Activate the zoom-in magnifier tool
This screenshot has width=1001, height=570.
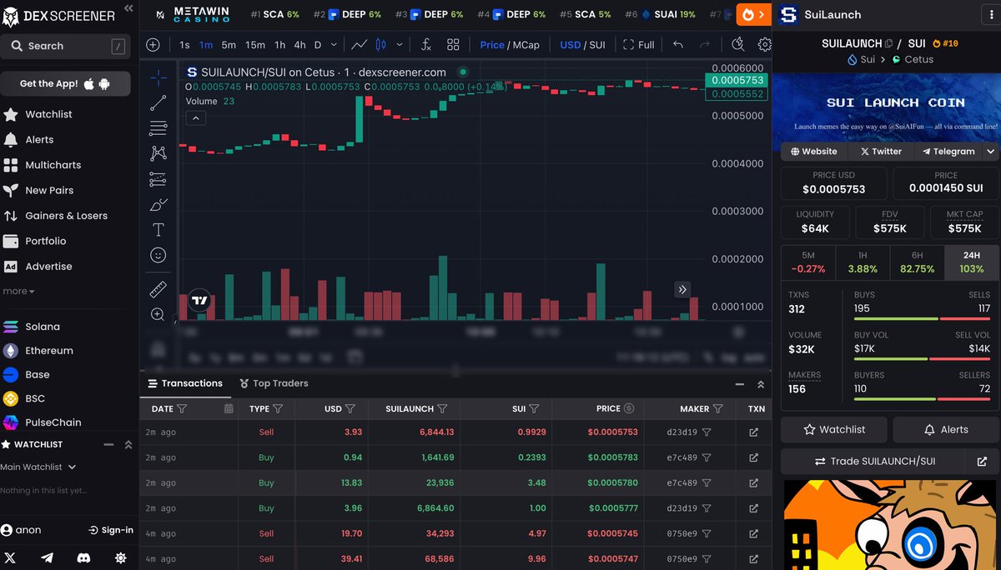[158, 314]
